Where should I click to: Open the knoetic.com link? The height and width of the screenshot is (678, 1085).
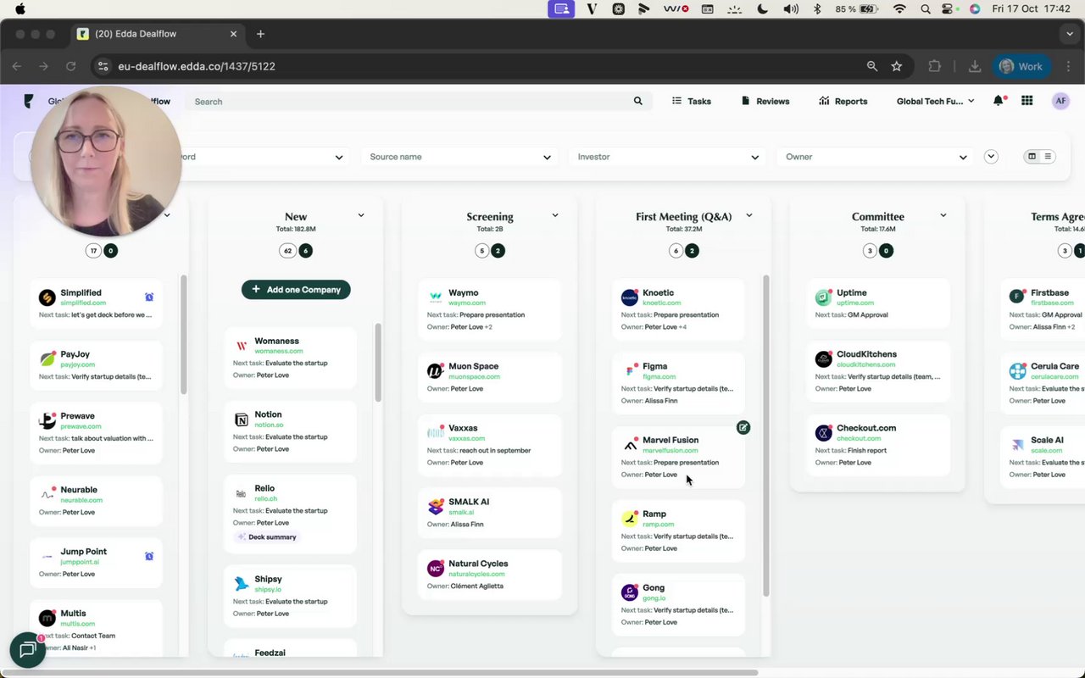(x=662, y=303)
